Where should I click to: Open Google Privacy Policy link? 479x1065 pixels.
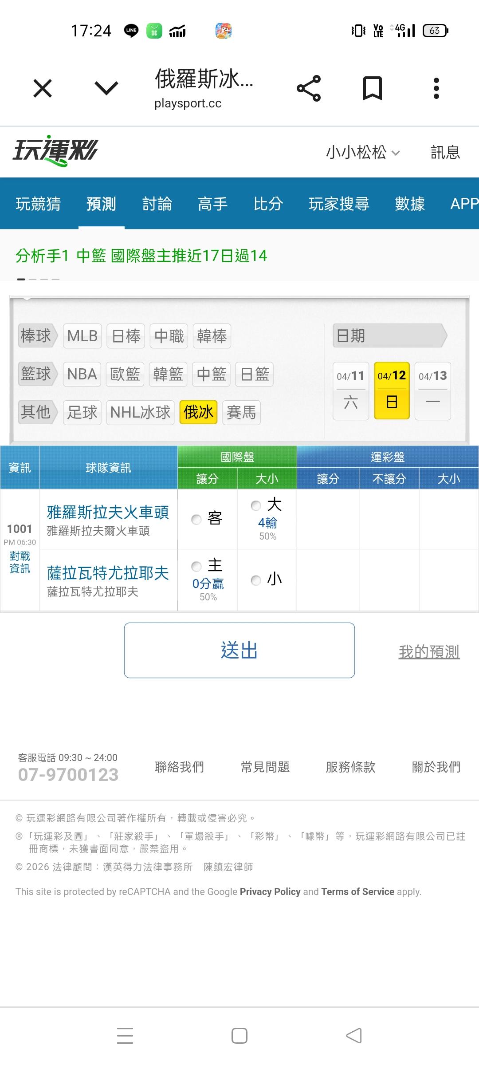[x=270, y=891]
